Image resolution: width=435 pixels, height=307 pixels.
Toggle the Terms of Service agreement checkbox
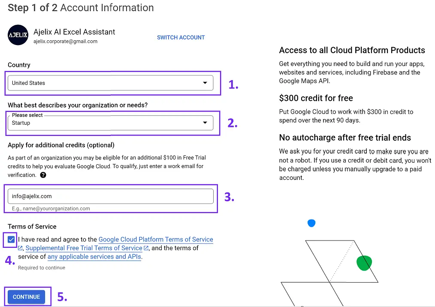click(11, 240)
